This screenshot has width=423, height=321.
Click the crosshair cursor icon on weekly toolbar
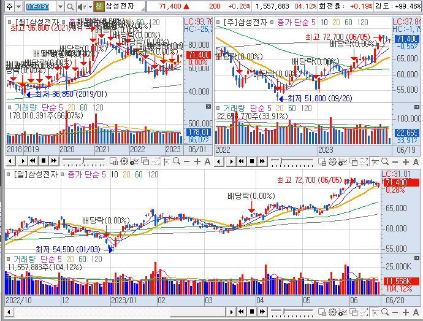tap(375, 162)
